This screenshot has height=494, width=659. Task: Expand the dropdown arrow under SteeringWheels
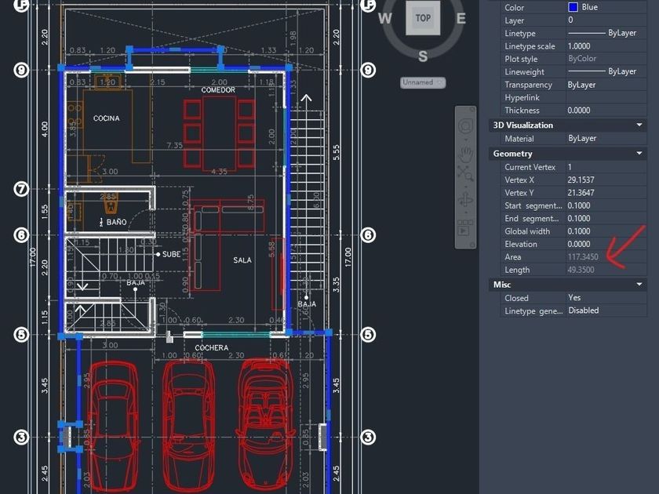(466, 139)
